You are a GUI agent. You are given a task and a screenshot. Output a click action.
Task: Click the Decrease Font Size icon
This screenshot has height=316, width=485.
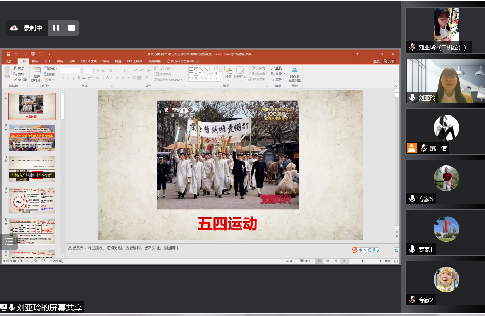click(103, 71)
